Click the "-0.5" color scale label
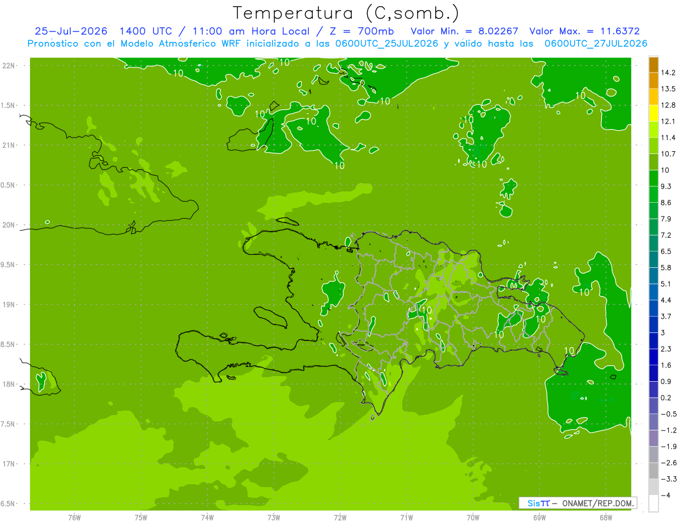 click(x=669, y=414)
